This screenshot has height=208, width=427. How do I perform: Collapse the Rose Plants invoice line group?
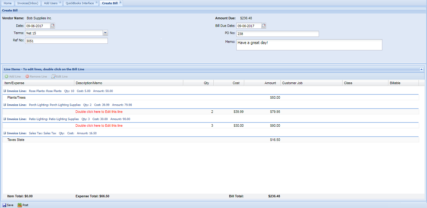coord(5,91)
